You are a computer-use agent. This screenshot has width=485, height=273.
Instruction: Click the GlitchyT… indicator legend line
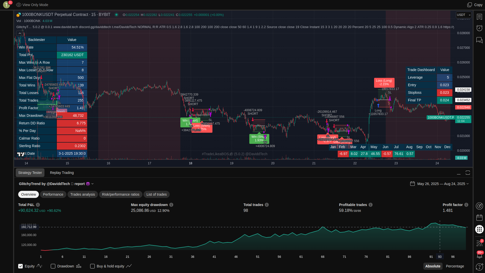(235, 27)
